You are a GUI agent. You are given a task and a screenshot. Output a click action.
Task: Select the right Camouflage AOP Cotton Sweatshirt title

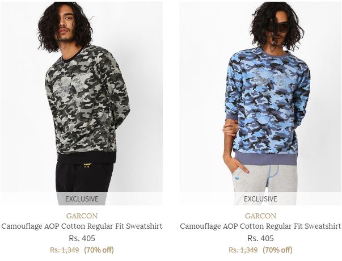[260, 226]
